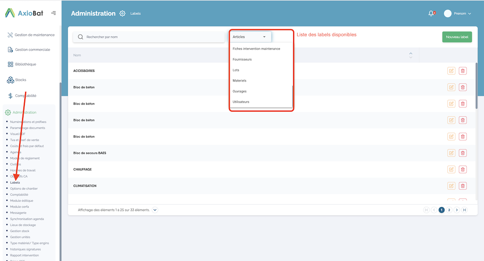484x261 pixels.
Task: Delete the CHAUFFAGE label with trash icon
Action: pos(463,170)
